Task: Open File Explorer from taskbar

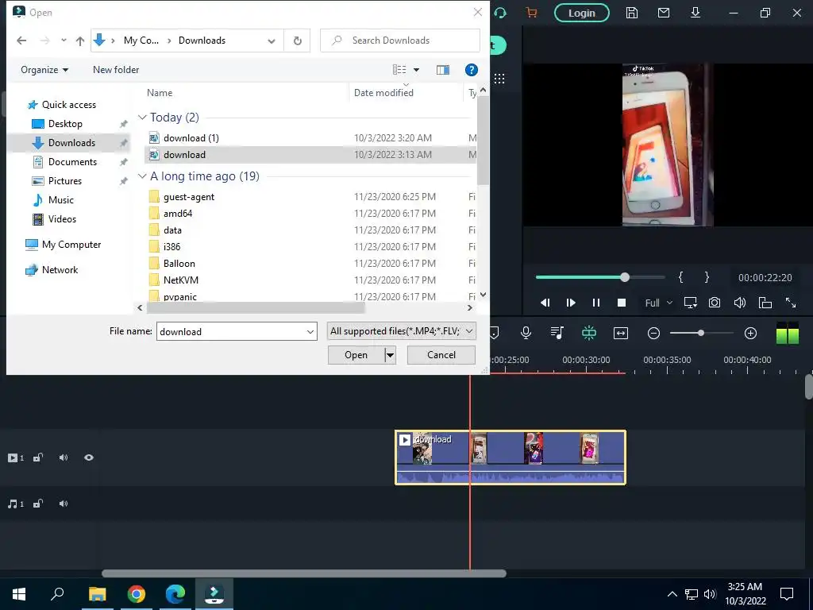Action: [97, 594]
